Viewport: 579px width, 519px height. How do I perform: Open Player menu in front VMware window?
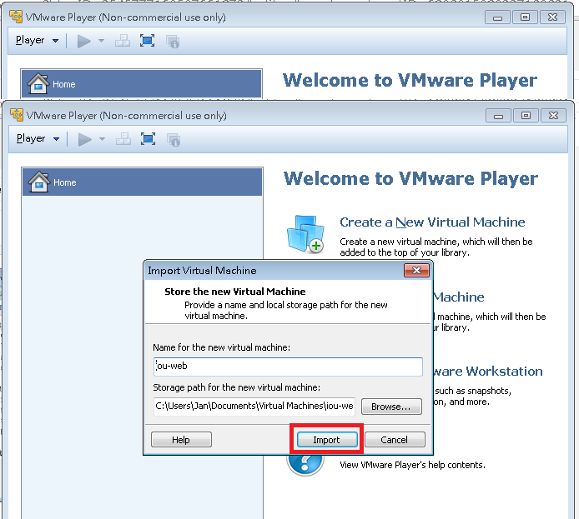38,138
